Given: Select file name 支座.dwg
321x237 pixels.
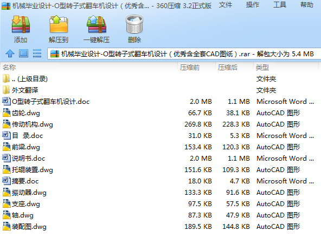Looking at the screenshot, I should pos(26,204).
